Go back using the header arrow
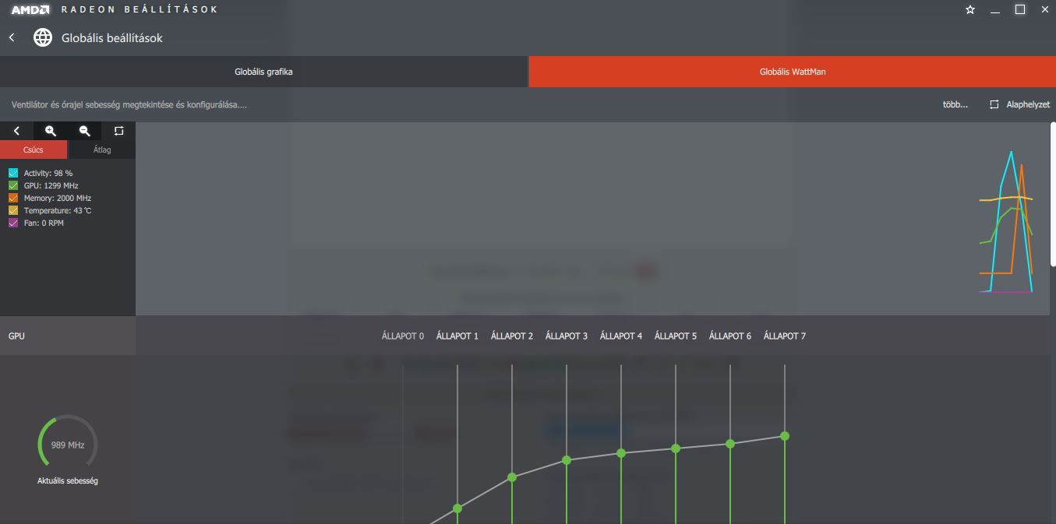 pyautogui.click(x=12, y=37)
